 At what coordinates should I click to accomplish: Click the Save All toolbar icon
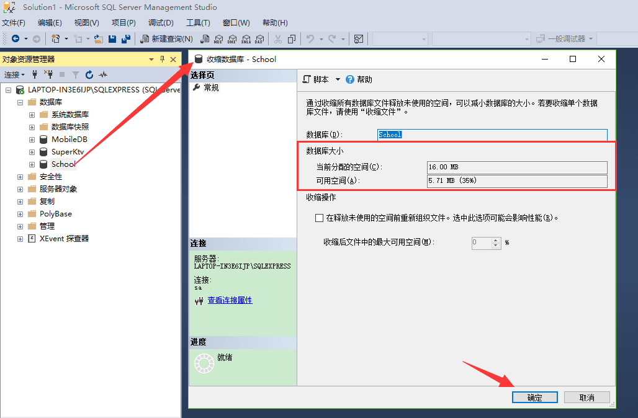[x=126, y=38]
